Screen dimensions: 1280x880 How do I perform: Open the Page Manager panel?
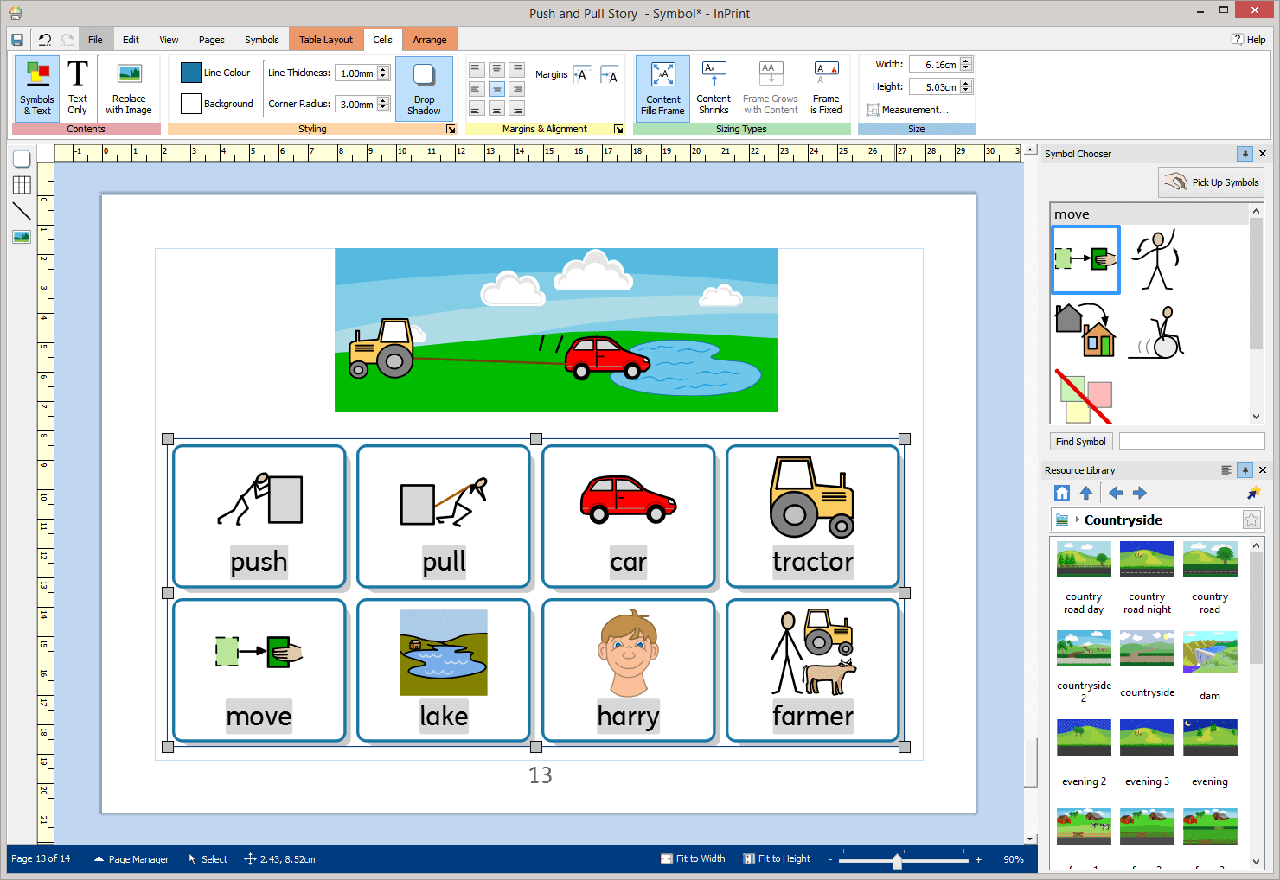[x=131, y=859]
